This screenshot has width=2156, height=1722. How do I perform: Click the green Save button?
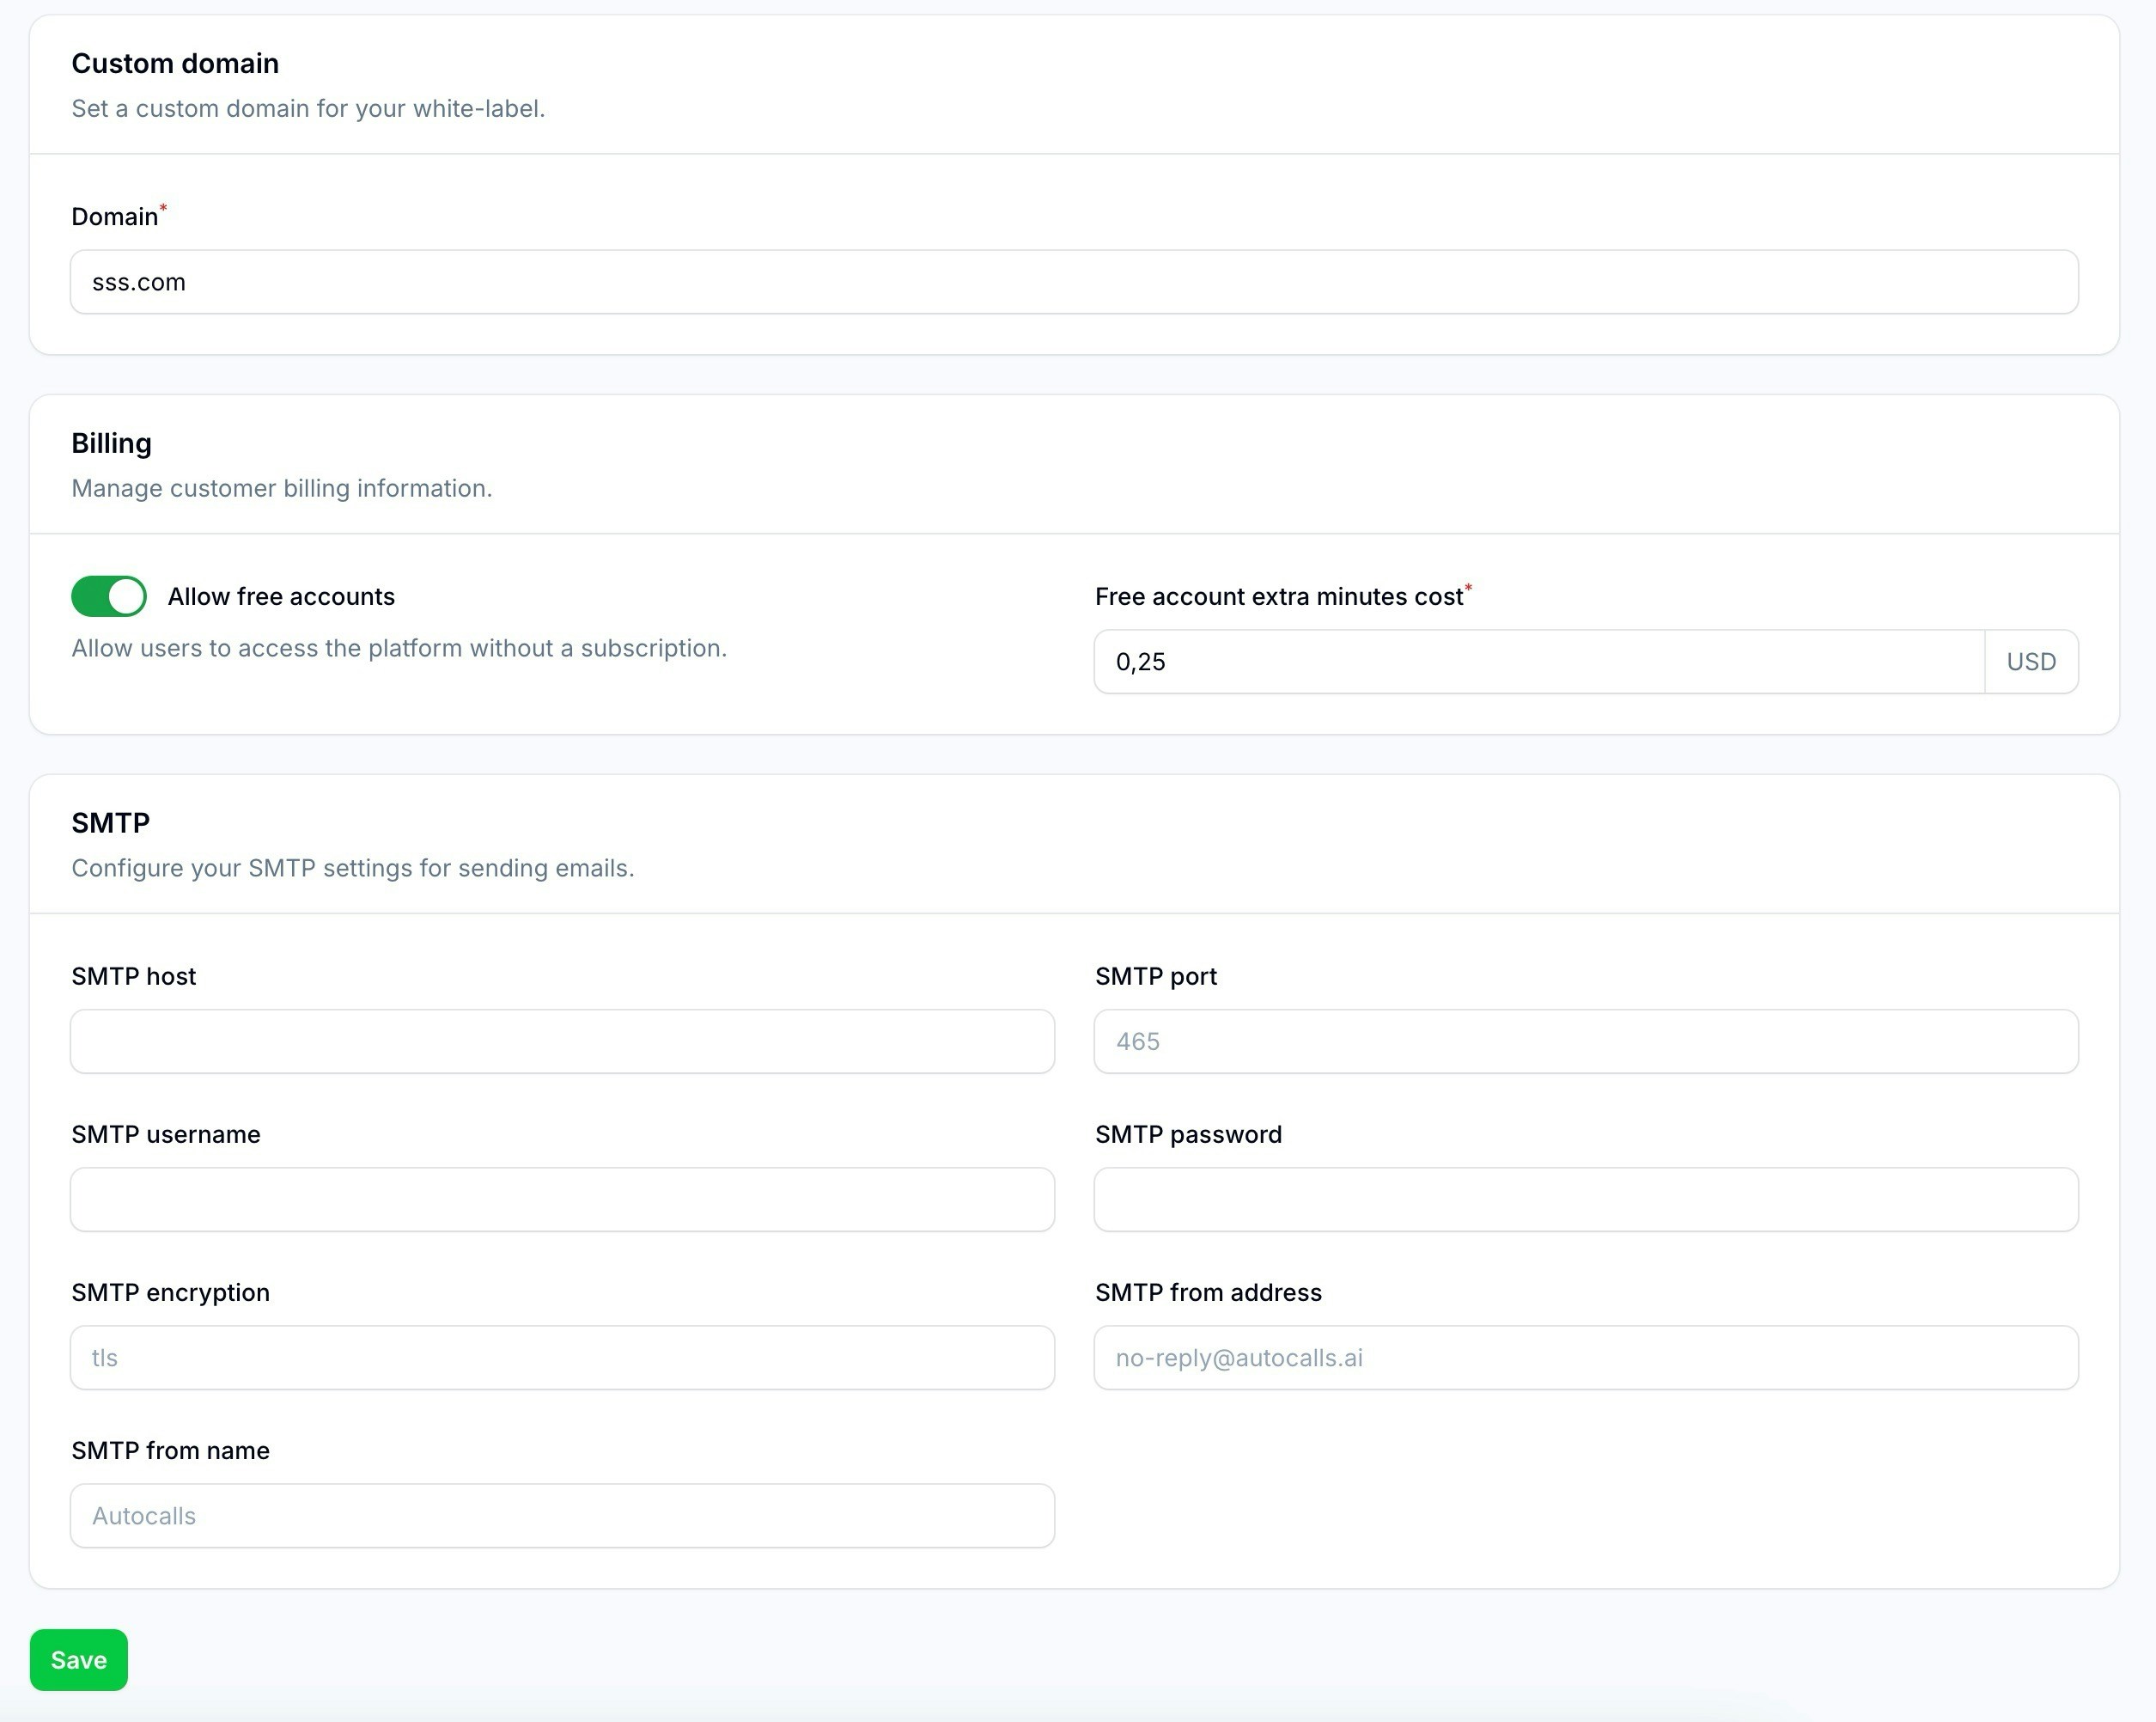tap(78, 1659)
